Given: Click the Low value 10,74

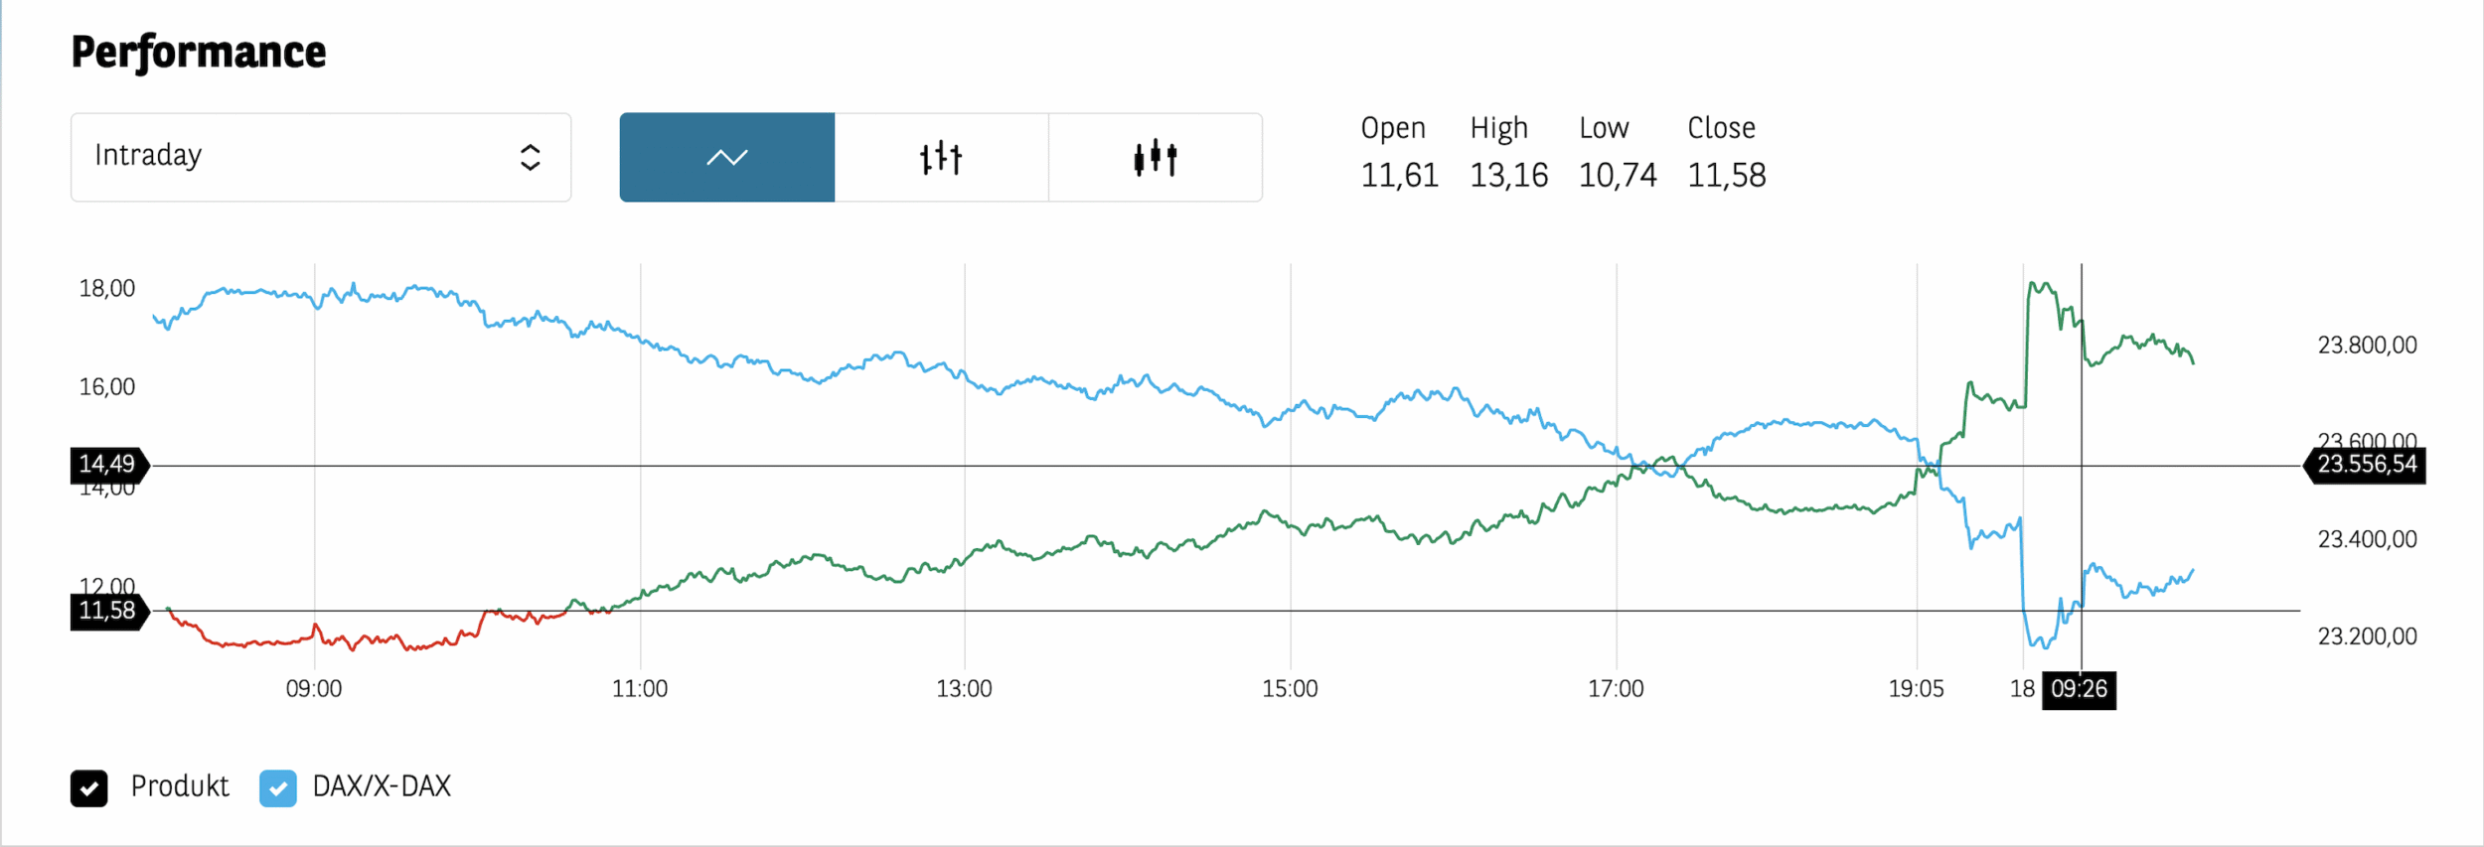Looking at the screenshot, I should [1618, 176].
